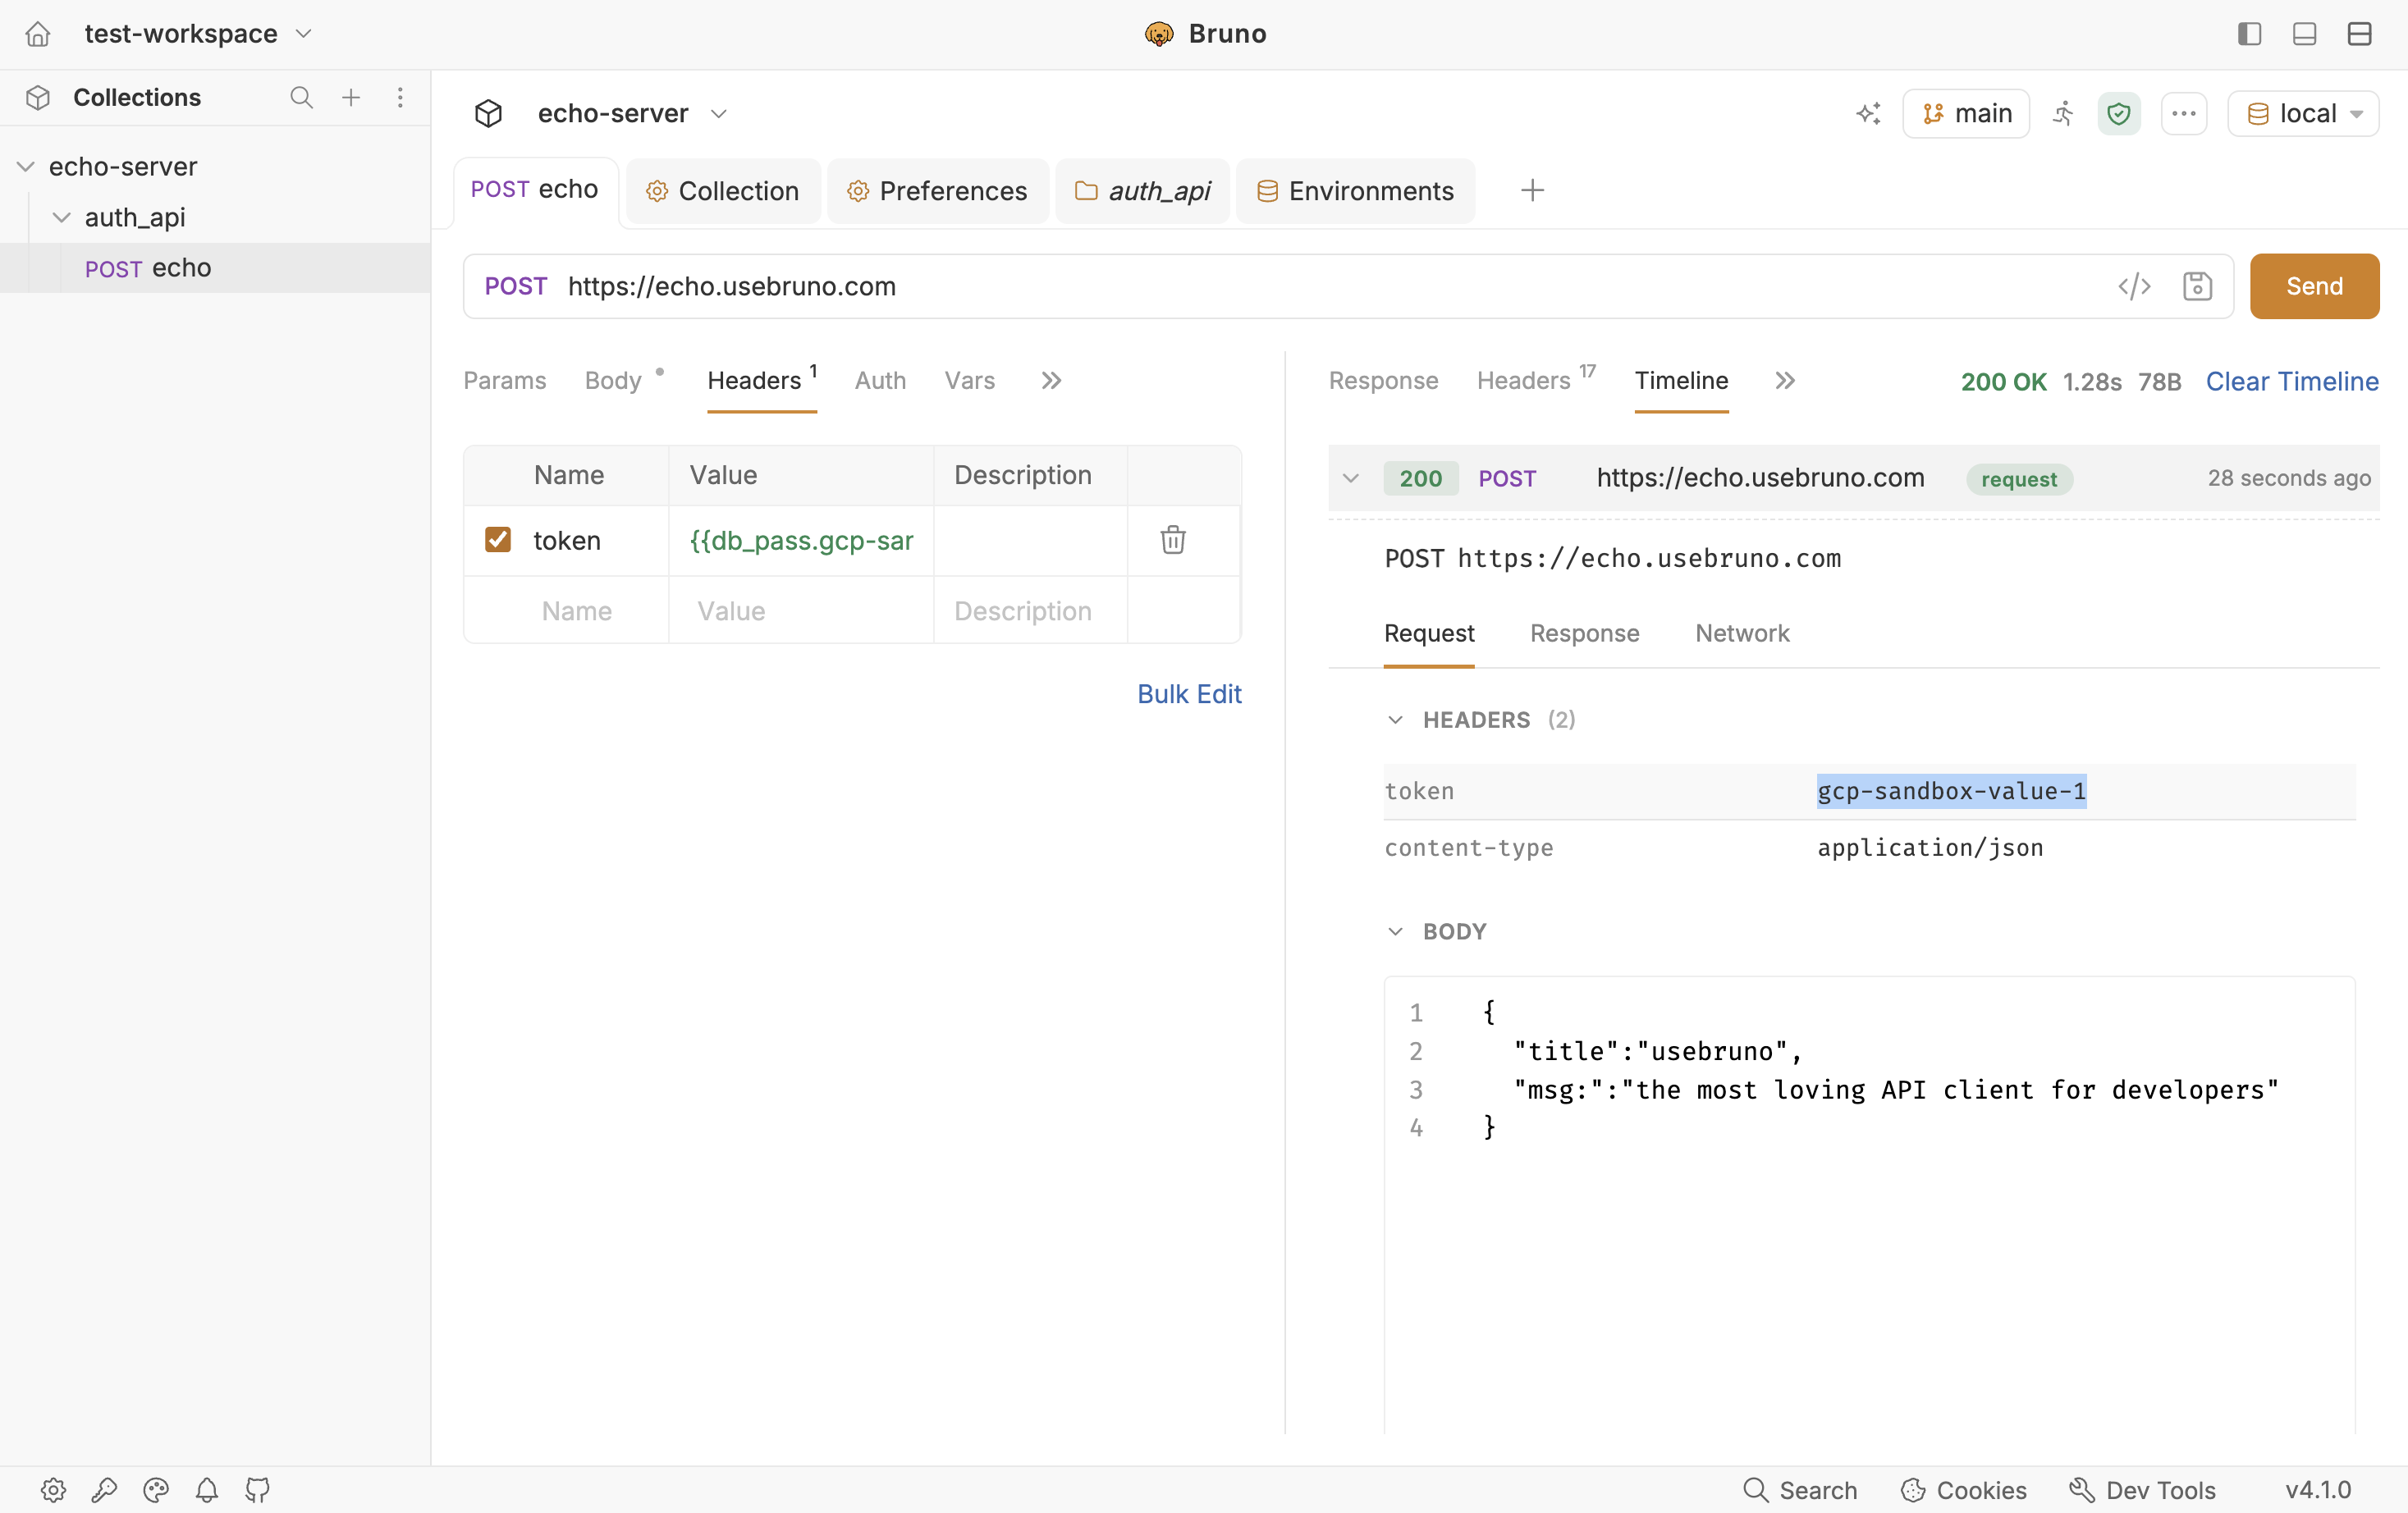Open the Response sub-tab in timeline entry
Viewport: 2408px width, 1513px height.
click(x=1584, y=634)
